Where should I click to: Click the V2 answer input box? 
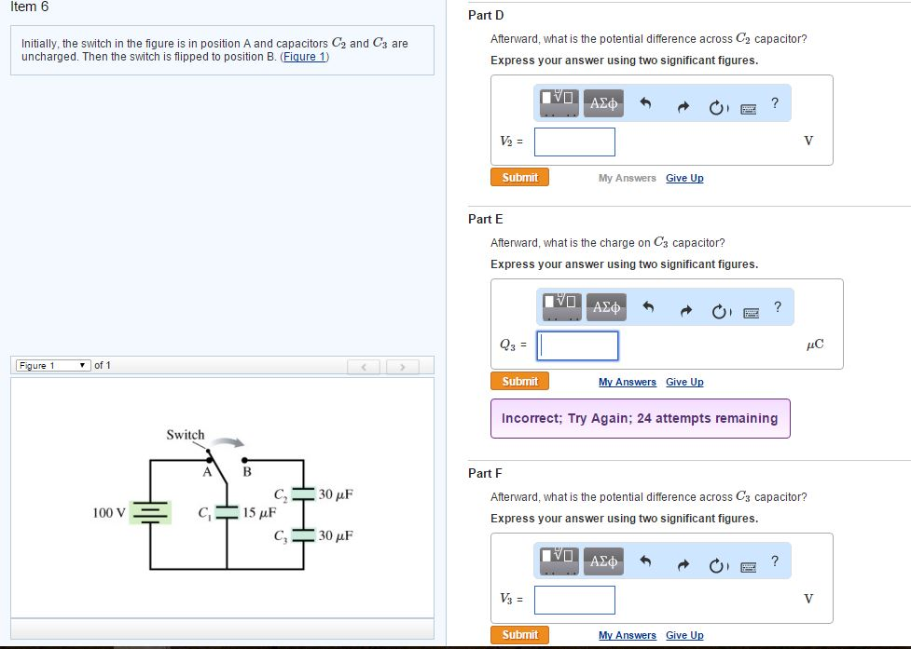pyautogui.click(x=573, y=142)
